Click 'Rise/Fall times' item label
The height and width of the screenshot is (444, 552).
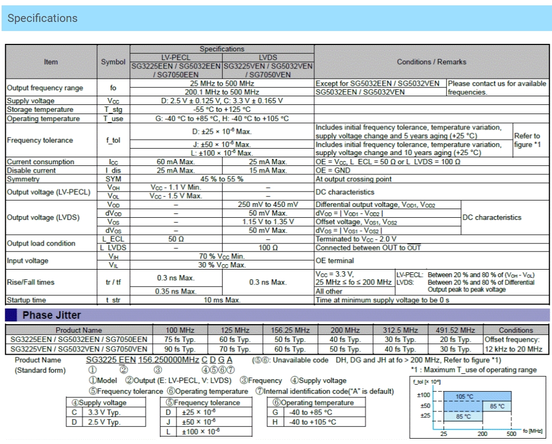click(x=30, y=282)
